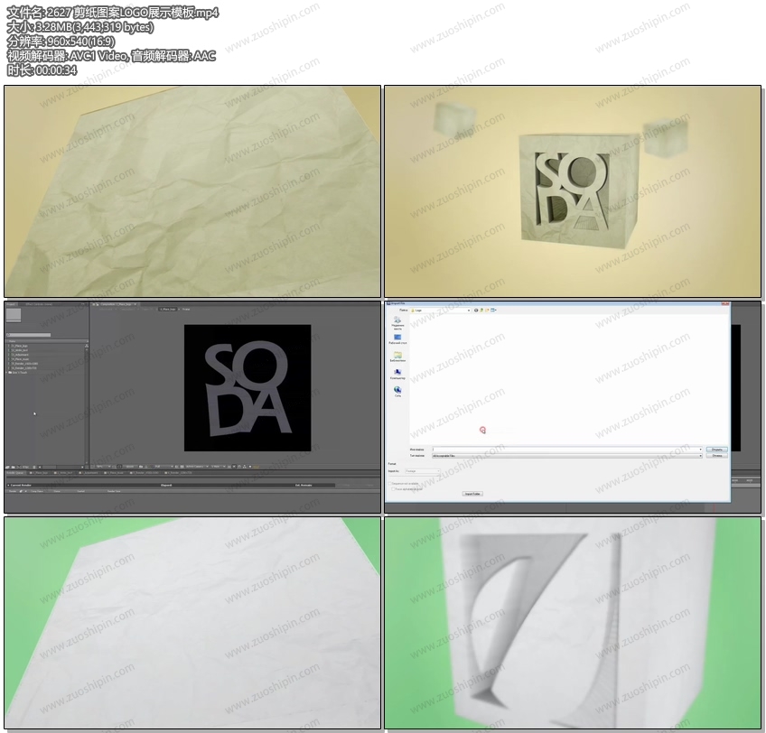Expand the 'Don't Touch' folder in Project panel
The width and height of the screenshot is (766, 733).
click(x=7, y=372)
